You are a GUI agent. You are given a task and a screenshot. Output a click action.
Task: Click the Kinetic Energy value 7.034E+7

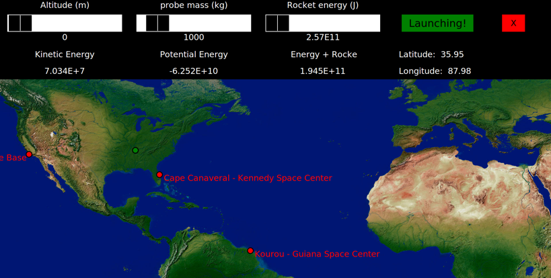[65, 71]
